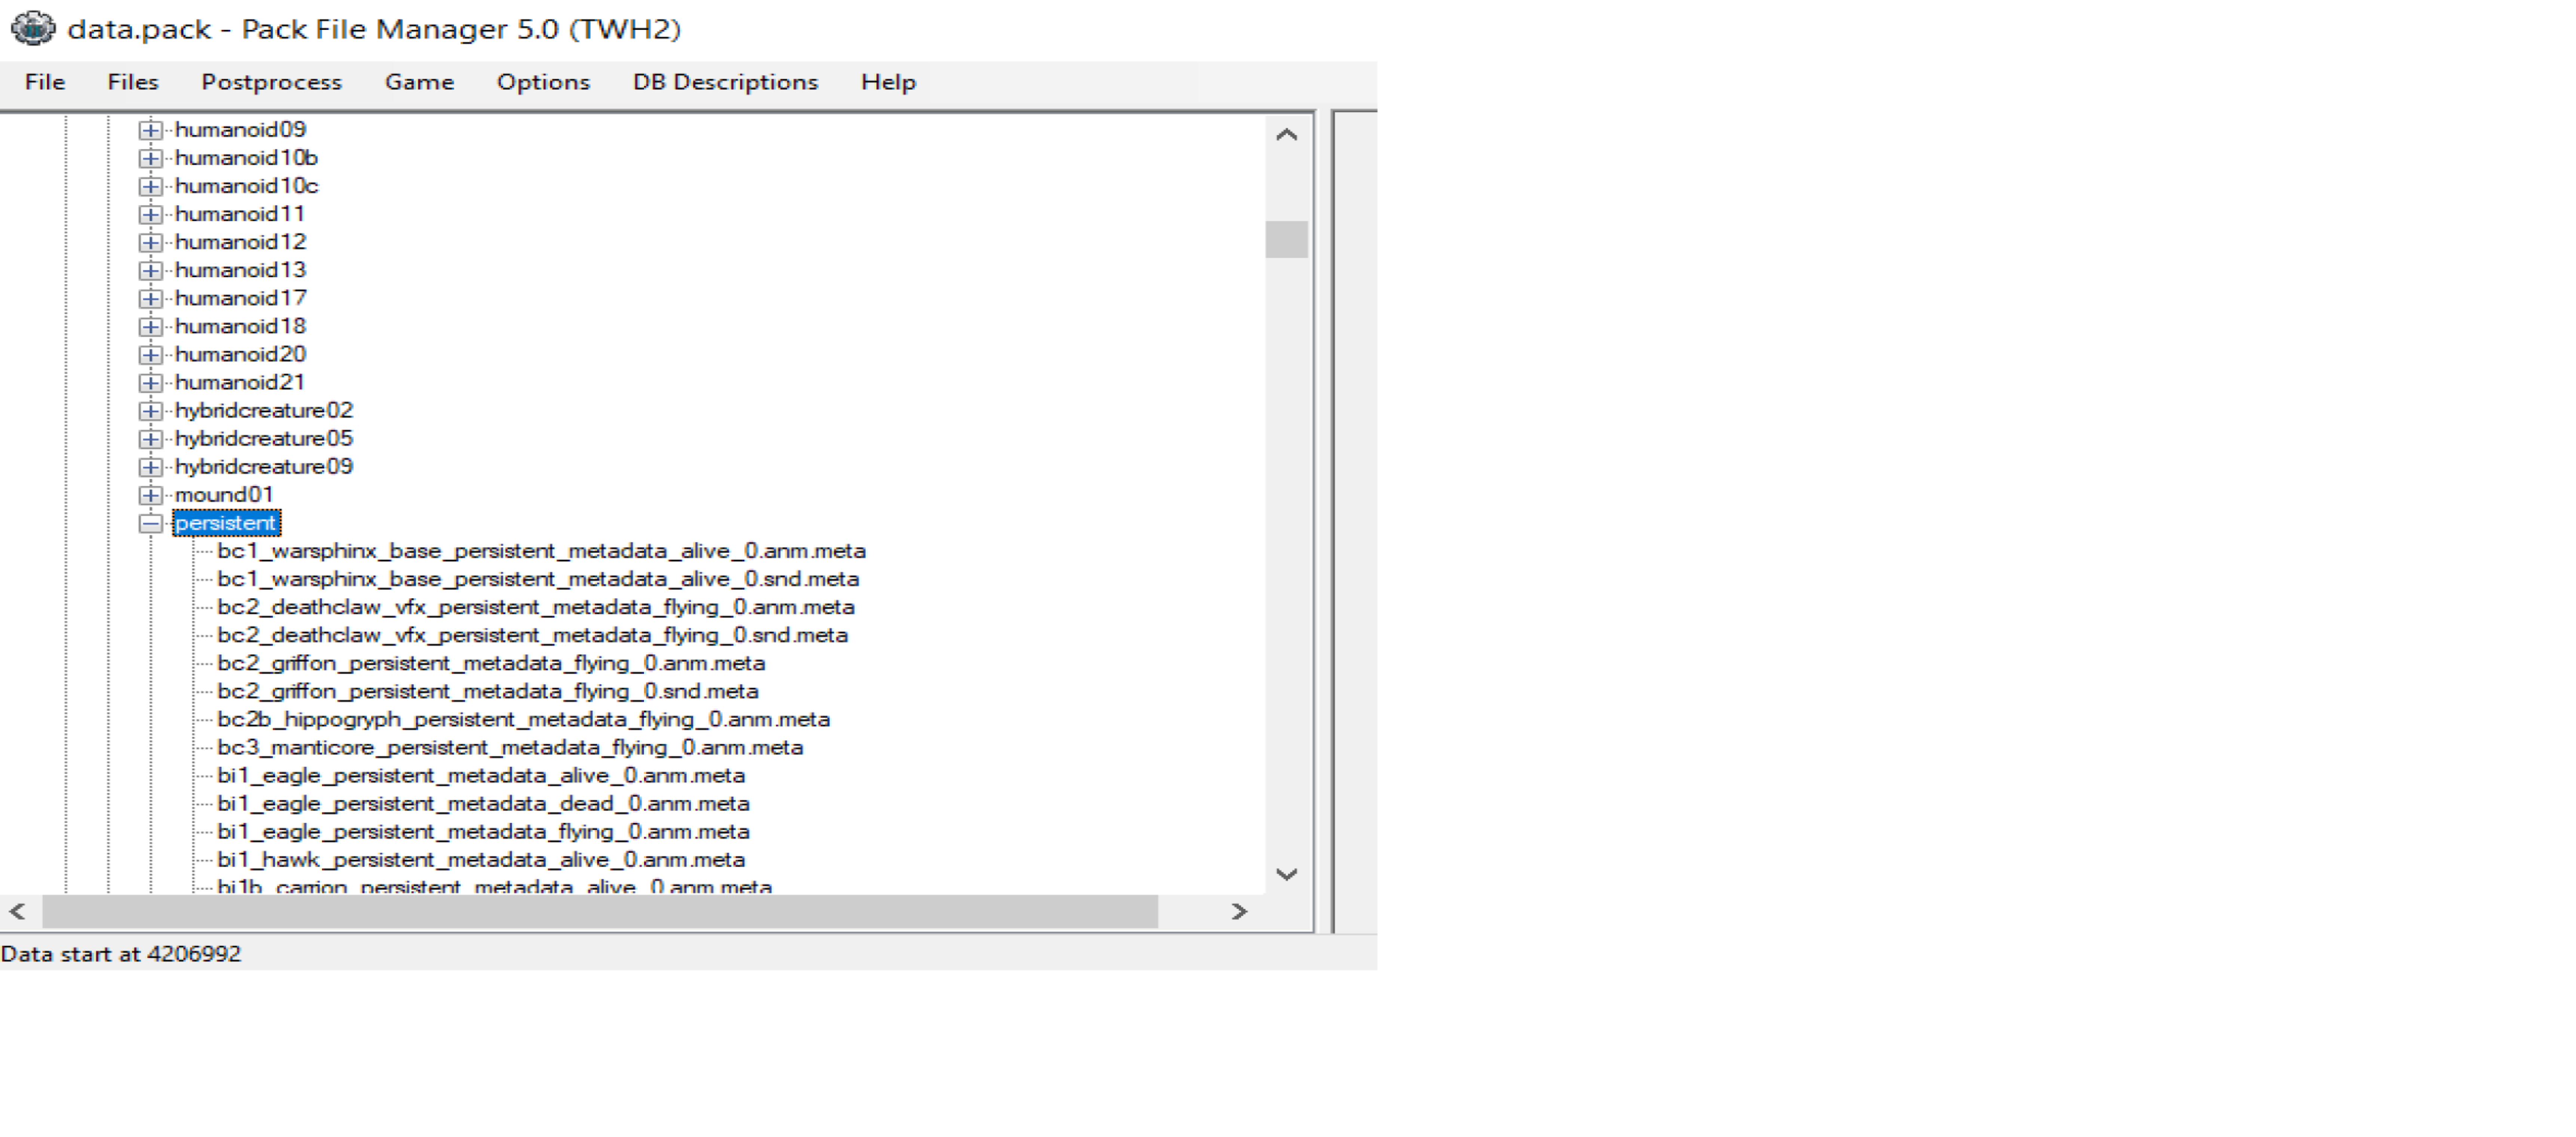Screen dimensions: 2576x1137
Task: Click the horizontal scrollbar left arrow
Action: [x=17, y=911]
